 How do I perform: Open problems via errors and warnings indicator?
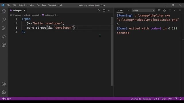point(7,99)
